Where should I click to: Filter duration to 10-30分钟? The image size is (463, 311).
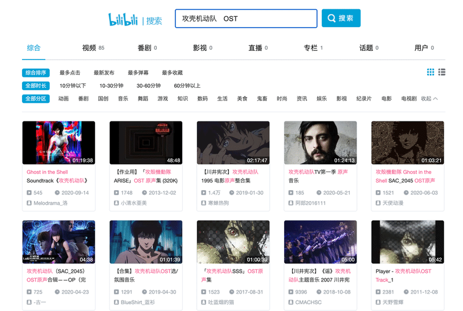coord(111,86)
